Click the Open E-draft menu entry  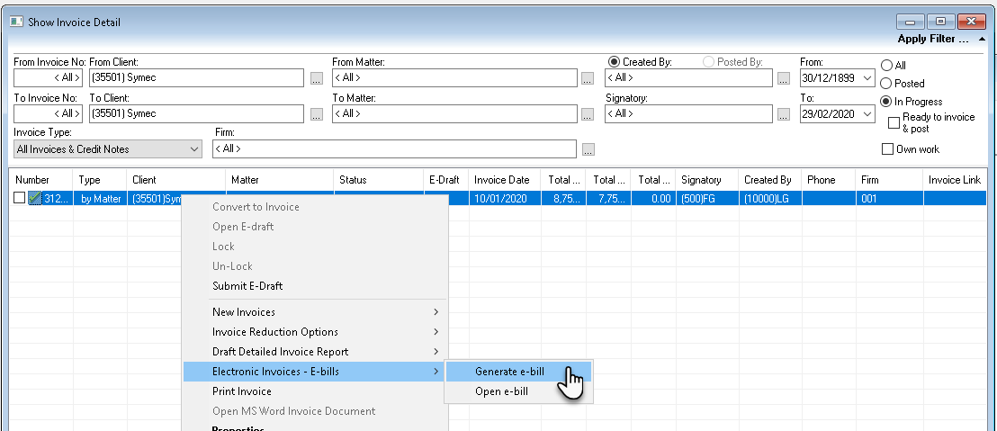[315, 227]
